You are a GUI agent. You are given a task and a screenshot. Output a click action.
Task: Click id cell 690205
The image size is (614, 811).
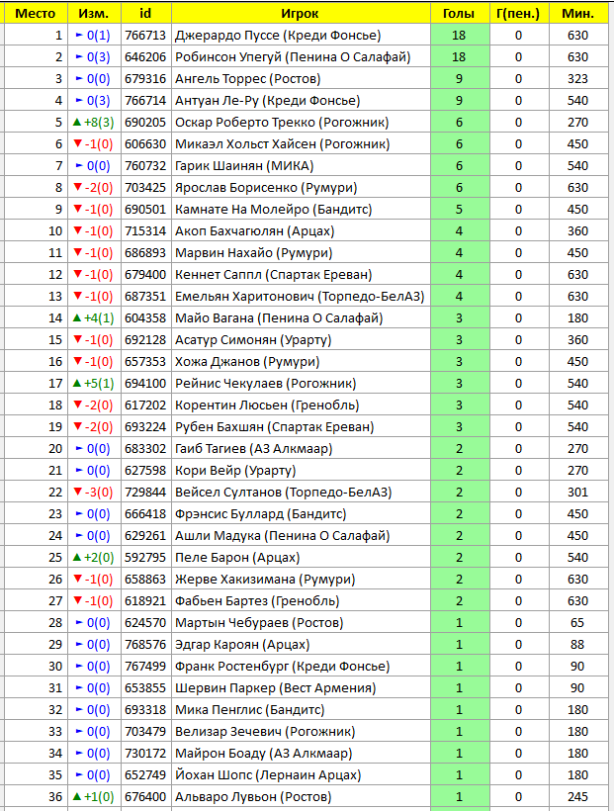pos(146,122)
